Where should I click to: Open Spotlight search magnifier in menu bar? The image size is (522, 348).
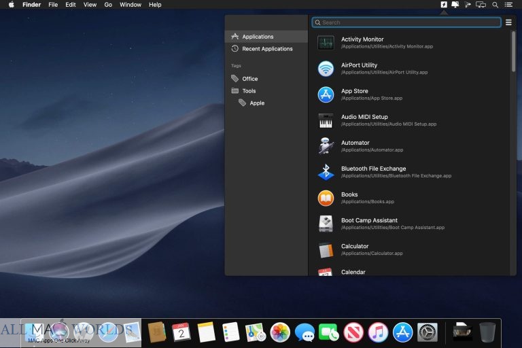[x=495, y=5]
